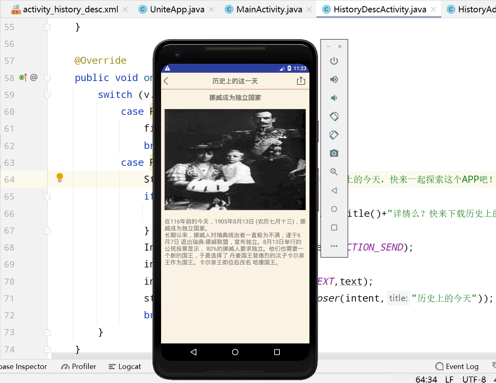Tap the heading 挪威成为独立国家

tap(235, 98)
